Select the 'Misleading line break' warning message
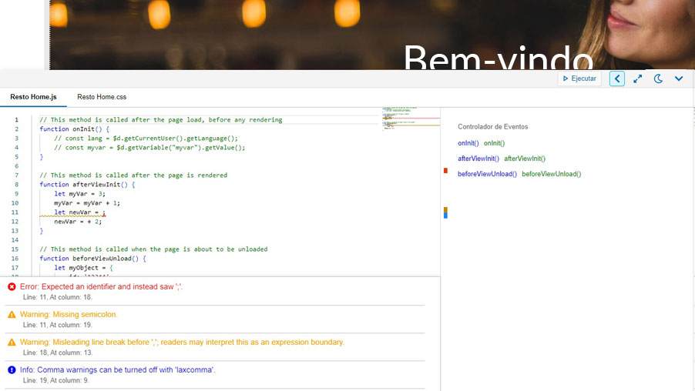 (182, 343)
